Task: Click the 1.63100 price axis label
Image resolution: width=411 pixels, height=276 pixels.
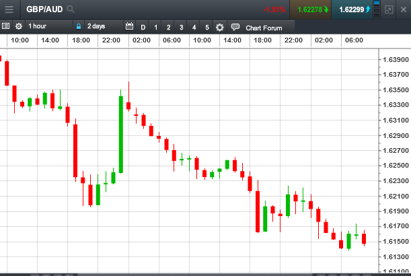Action: [x=396, y=120]
